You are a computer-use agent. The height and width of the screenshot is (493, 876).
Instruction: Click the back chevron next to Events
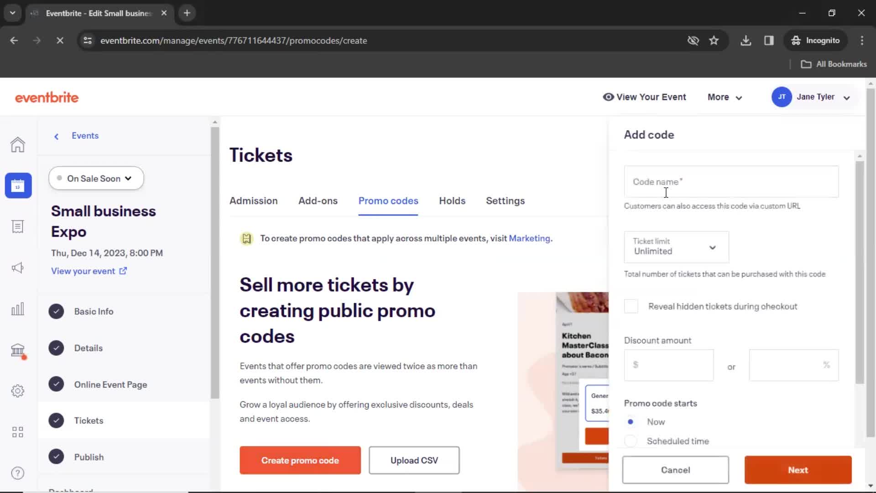click(57, 136)
